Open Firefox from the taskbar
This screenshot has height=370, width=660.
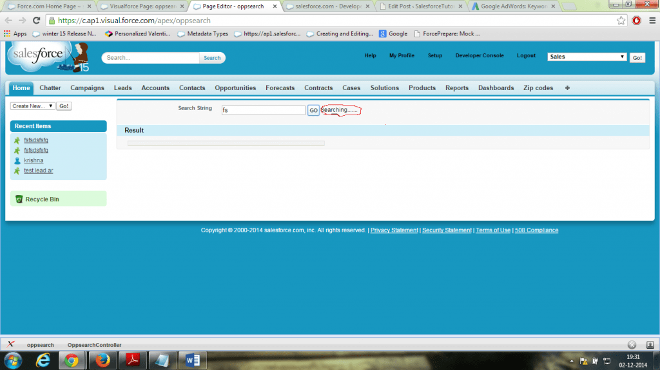(102, 360)
